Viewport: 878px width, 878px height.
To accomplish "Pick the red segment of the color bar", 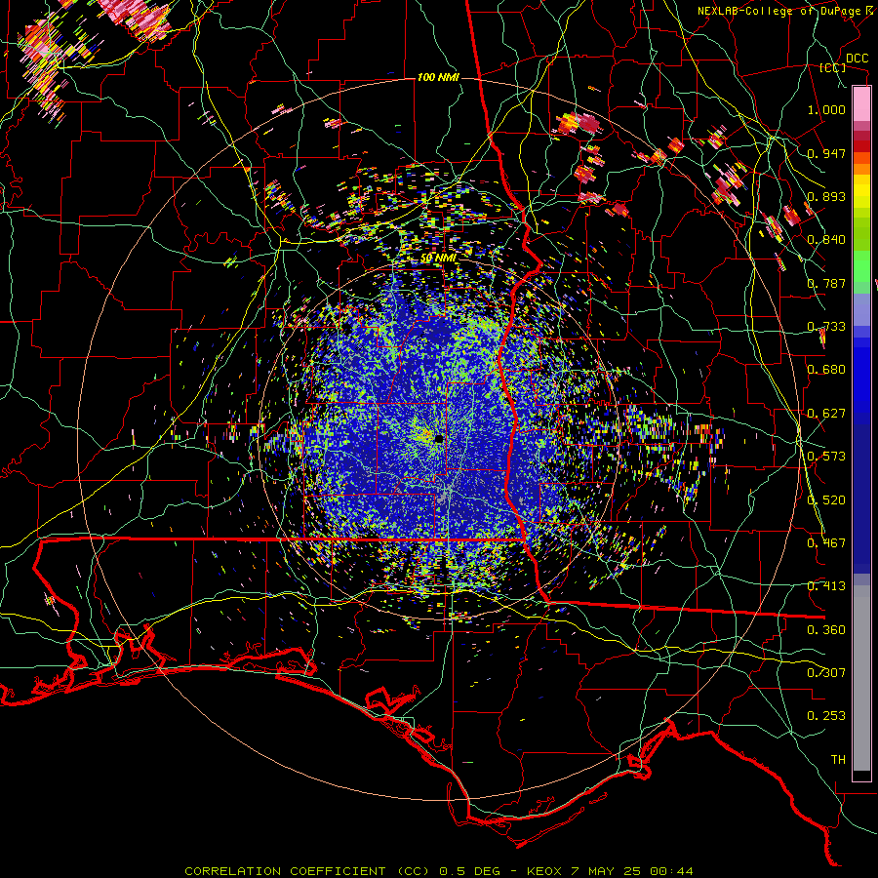I will pos(861,146).
